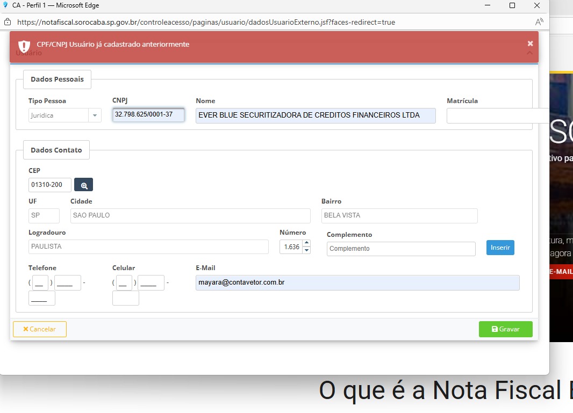
Task: Click the page URL in address bar
Action: tap(206, 22)
